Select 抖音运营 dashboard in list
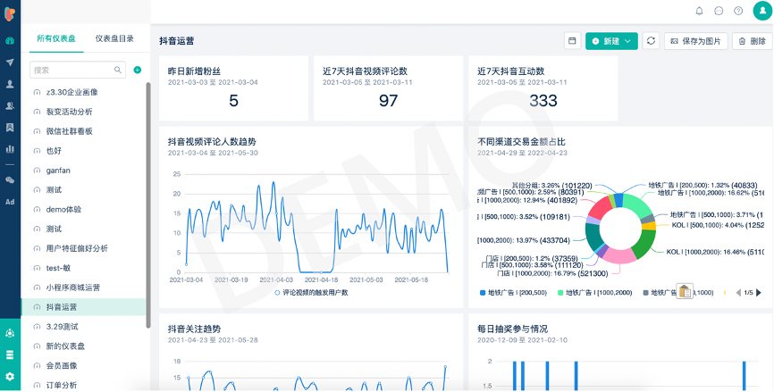The width and height of the screenshot is (774, 392). coord(83,306)
